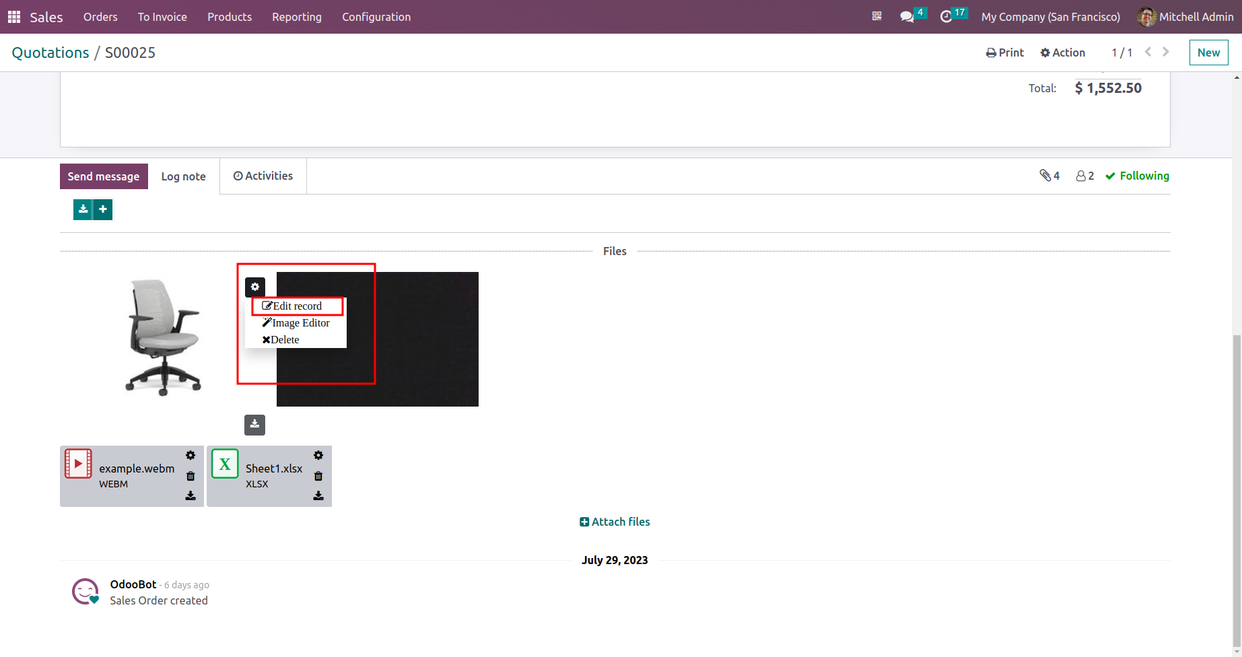The image size is (1242, 657).
Task: Open Orders menu
Action: pos(100,17)
